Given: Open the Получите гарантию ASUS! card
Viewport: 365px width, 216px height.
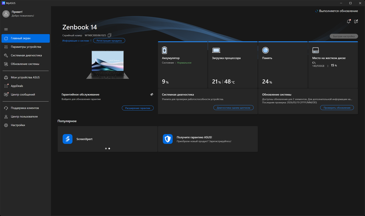Looking at the screenshot, I should [x=208, y=139].
